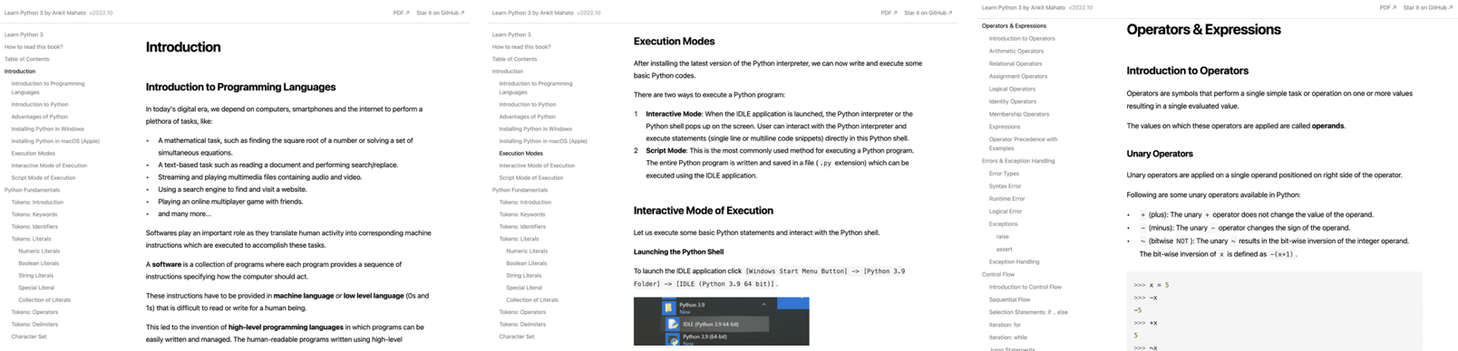Click the book title header on Execution Modes page

(x=533, y=13)
